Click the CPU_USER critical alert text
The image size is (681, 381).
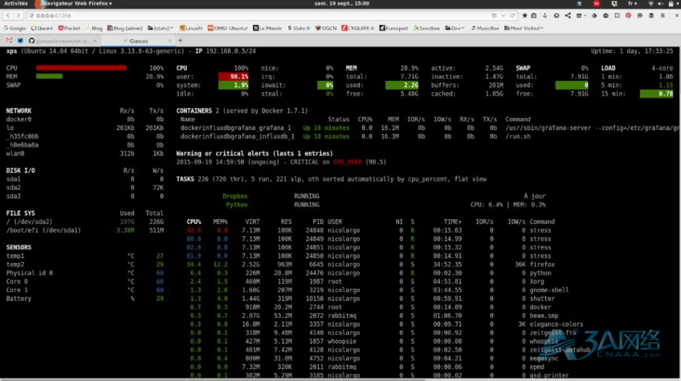(x=347, y=162)
